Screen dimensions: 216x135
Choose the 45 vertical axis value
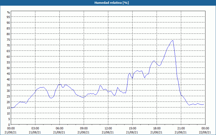coord(8,73)
